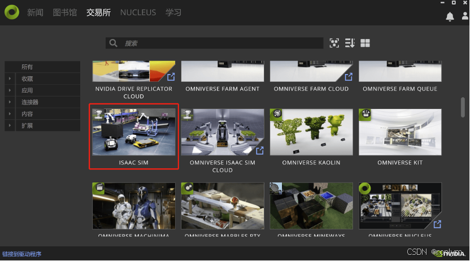Open the Omniverse Machinima thumbnail
Viewport: 470px width, 261px height.
click(x=134, y=206)
